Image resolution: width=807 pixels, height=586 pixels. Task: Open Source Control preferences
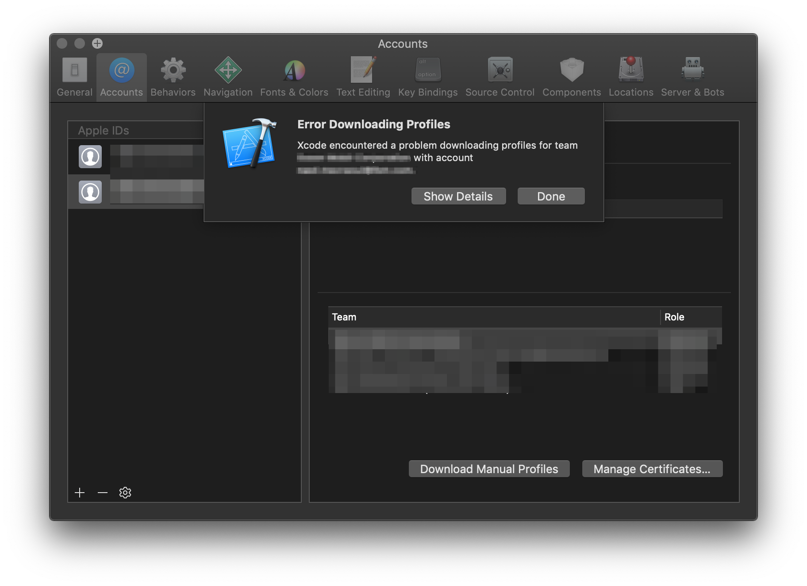(500, 77)
